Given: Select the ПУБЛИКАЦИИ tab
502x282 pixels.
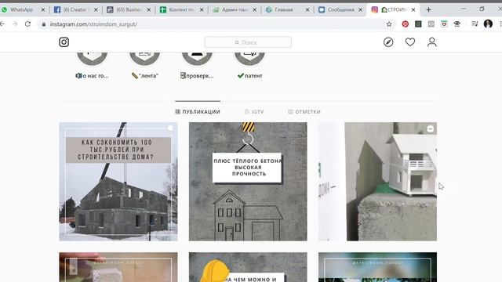Looking at the screenshot, I should (x=198, y=111).
